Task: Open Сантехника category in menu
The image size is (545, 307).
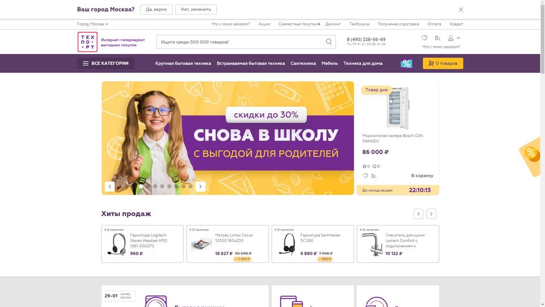Action: [x=303, y=63]
